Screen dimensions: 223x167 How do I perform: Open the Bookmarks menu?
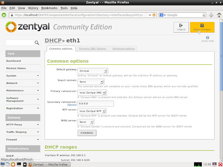tap(49, 8)
